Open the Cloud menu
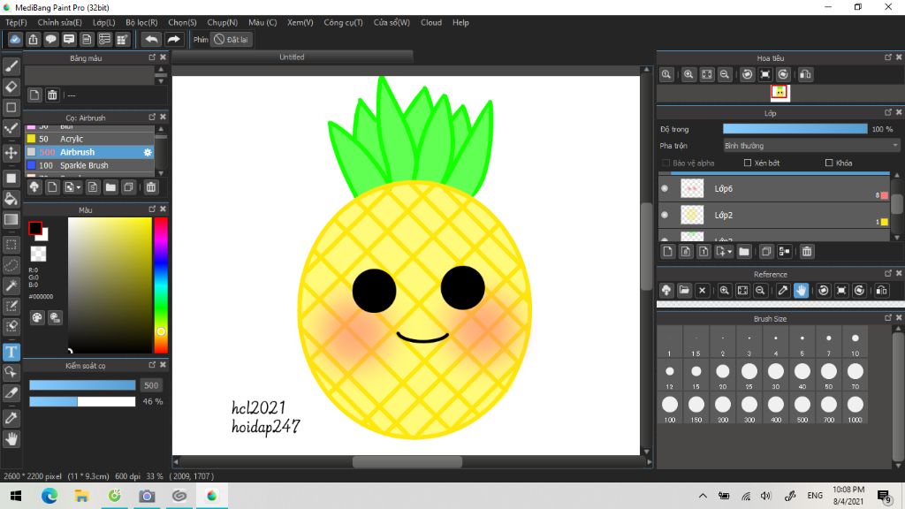The width and height of the screenshot is (905, 509). tap(431, 22)
